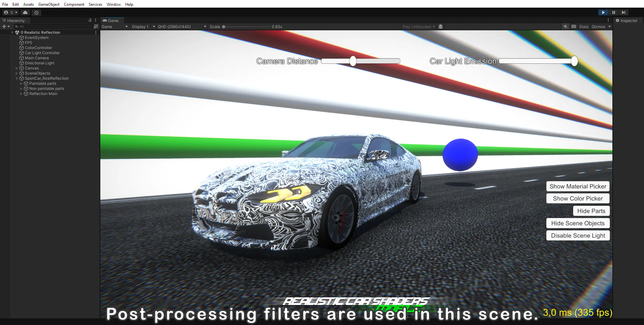The width and height of the screenshot is (644, 325).
Task: Toggle the Stats overlay in Game view
Action: [x=583, y=27]
